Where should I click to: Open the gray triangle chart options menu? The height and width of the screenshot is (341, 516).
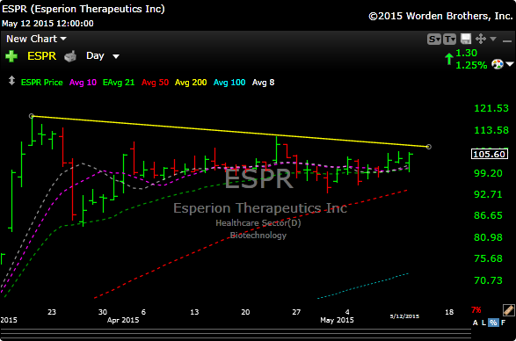(x=493, y=39)
